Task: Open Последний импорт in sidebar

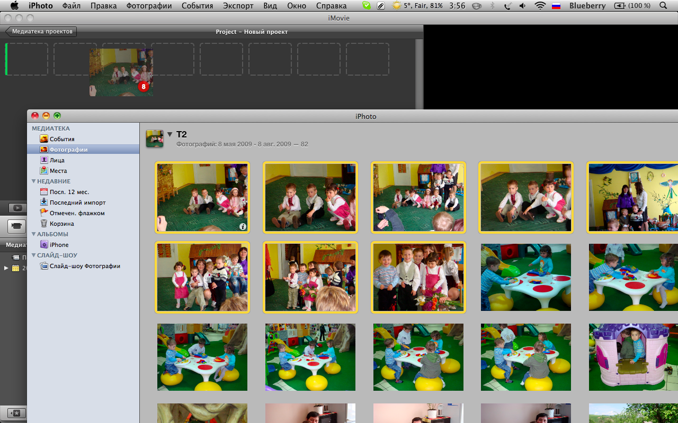Action: (77, 203)
